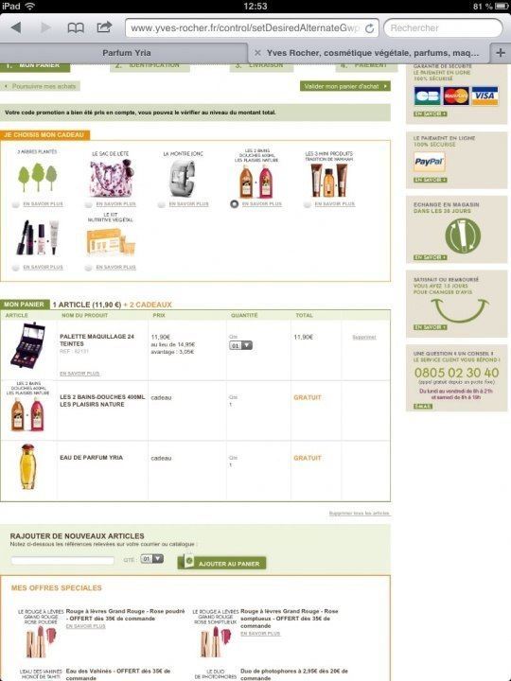Click Supprimer link for palette
This screenshot has height=681, width=511.
tap(363, 338)
